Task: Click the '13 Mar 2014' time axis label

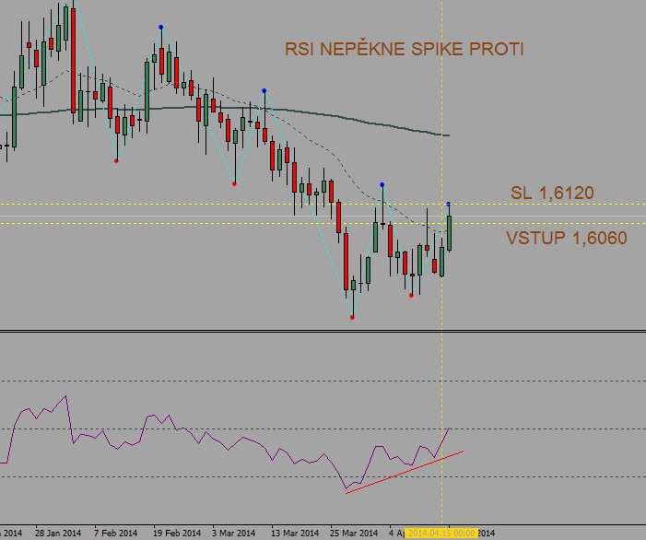Action: 295,533
